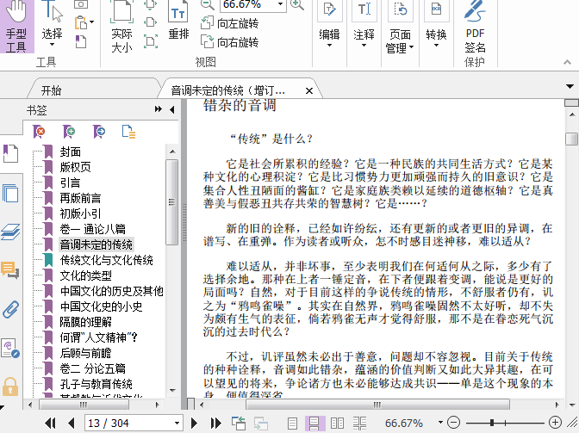Viewport: 579px width, 433px height.
Task: Click the zoom slider handle in status bar
Action: pyautogui.click(x=492, y=423)
